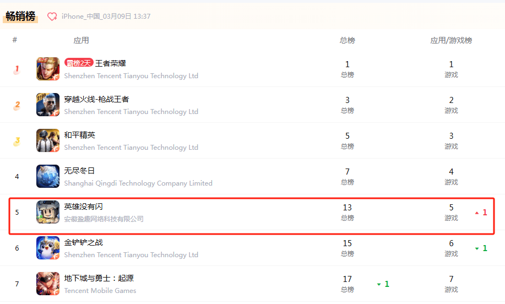
Task: Click the heart favorite icon beside iPhone_中国
Action: [52, 17]
